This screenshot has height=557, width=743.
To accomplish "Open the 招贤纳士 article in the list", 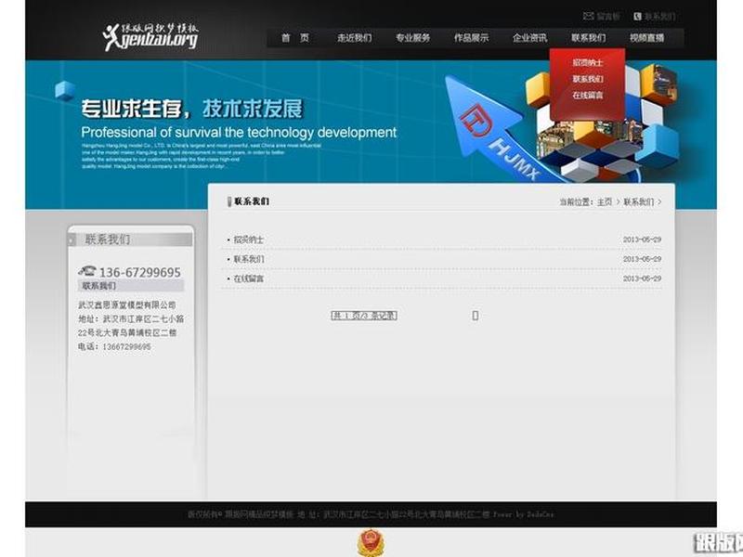I will pos(248,240).
